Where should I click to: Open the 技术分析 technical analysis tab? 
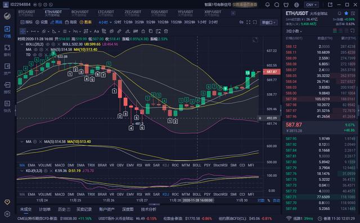pos(148,210)
